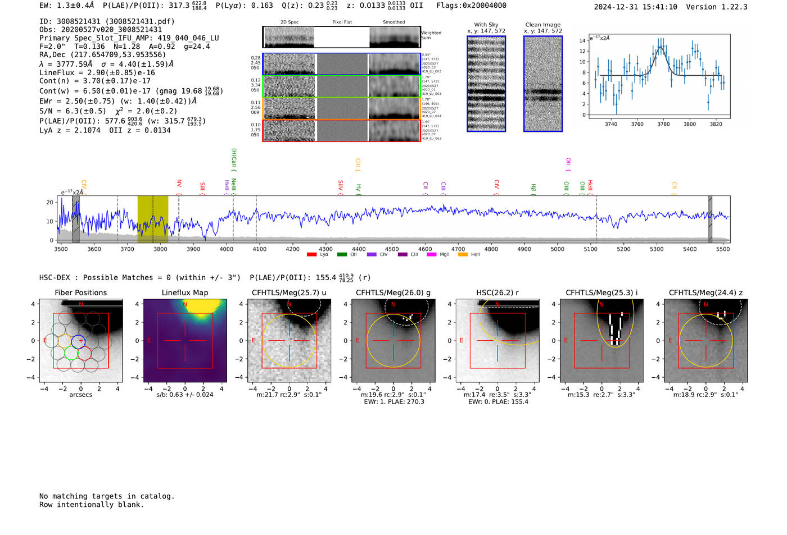Image resolution: width=787 pixels, height=535 pixels.
Task: Click the red Lyα legend swatch
Action: click(312, 255)
